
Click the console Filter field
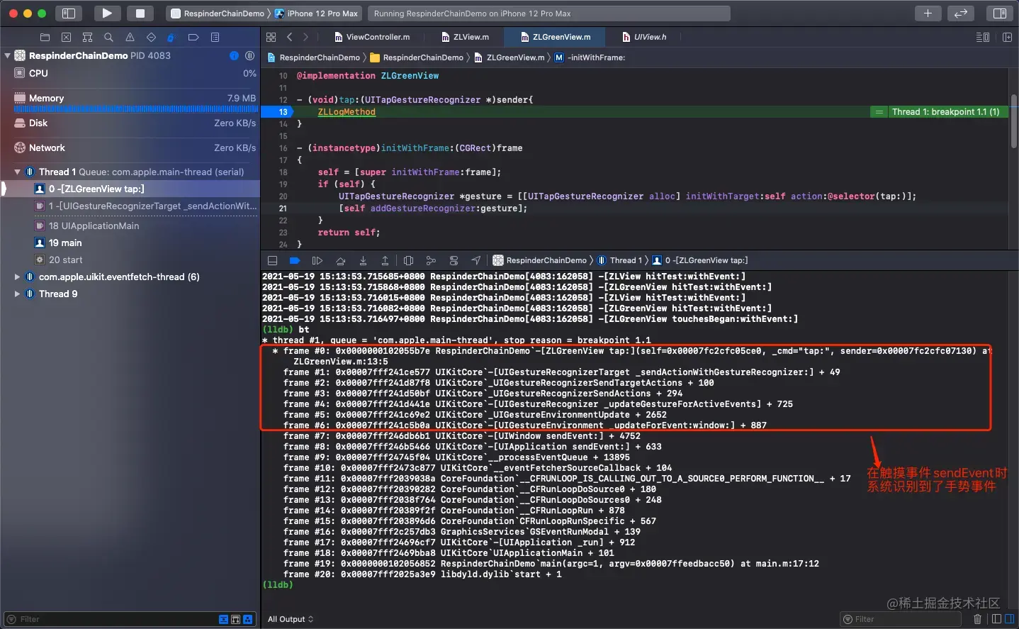pos(900,619)
